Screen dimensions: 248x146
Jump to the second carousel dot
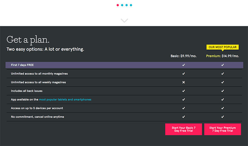pyautogui.click(x=122, y=5)
